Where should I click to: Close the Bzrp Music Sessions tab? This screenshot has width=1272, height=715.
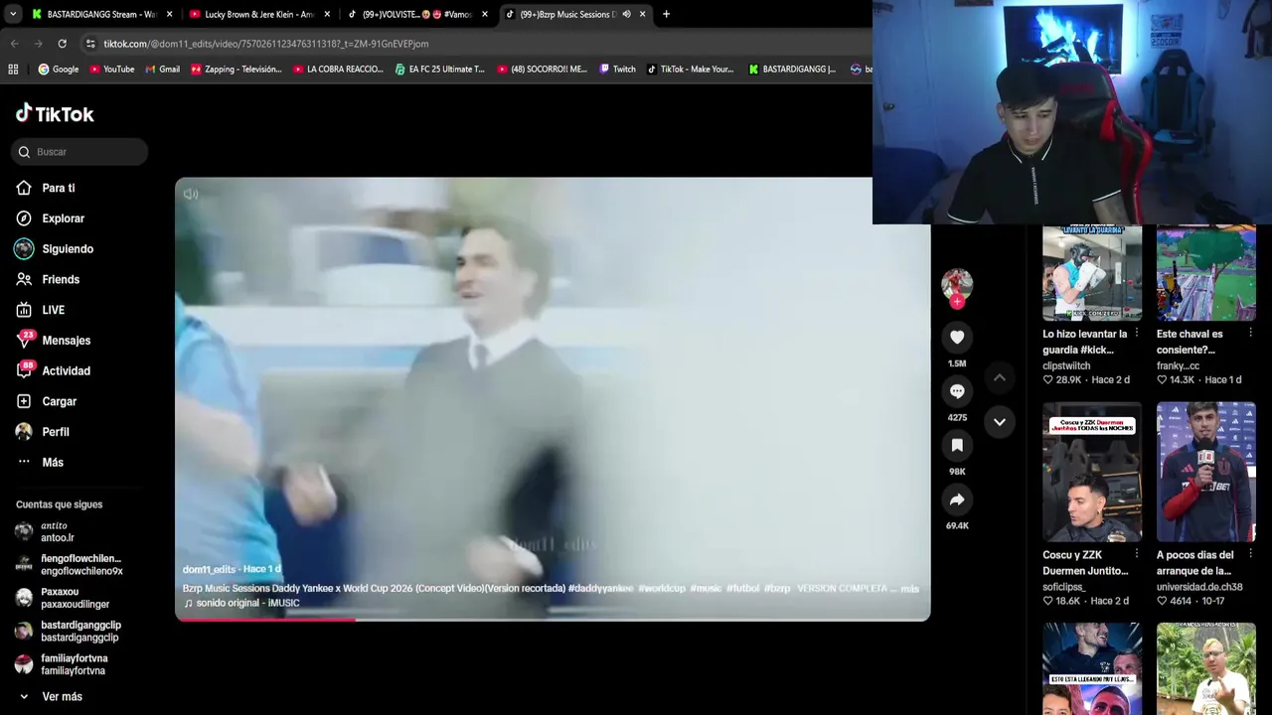click(642, 14)
